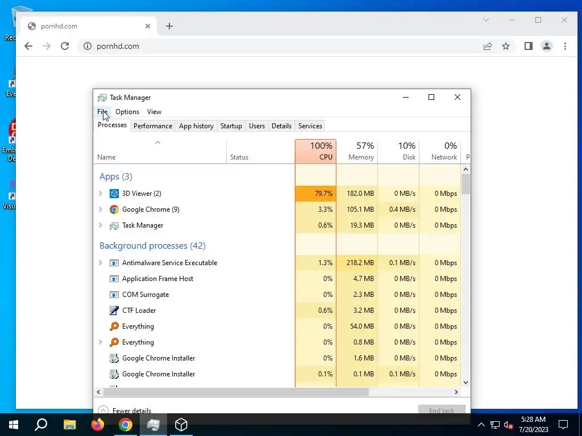582x436 pixels.
Task: Switch to Chrome via taskbar icon
Action: pyautogui.click(x=126, y=425)
